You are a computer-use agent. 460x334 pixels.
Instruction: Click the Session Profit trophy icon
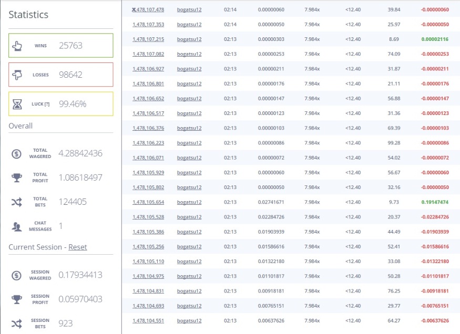point(17,299)
